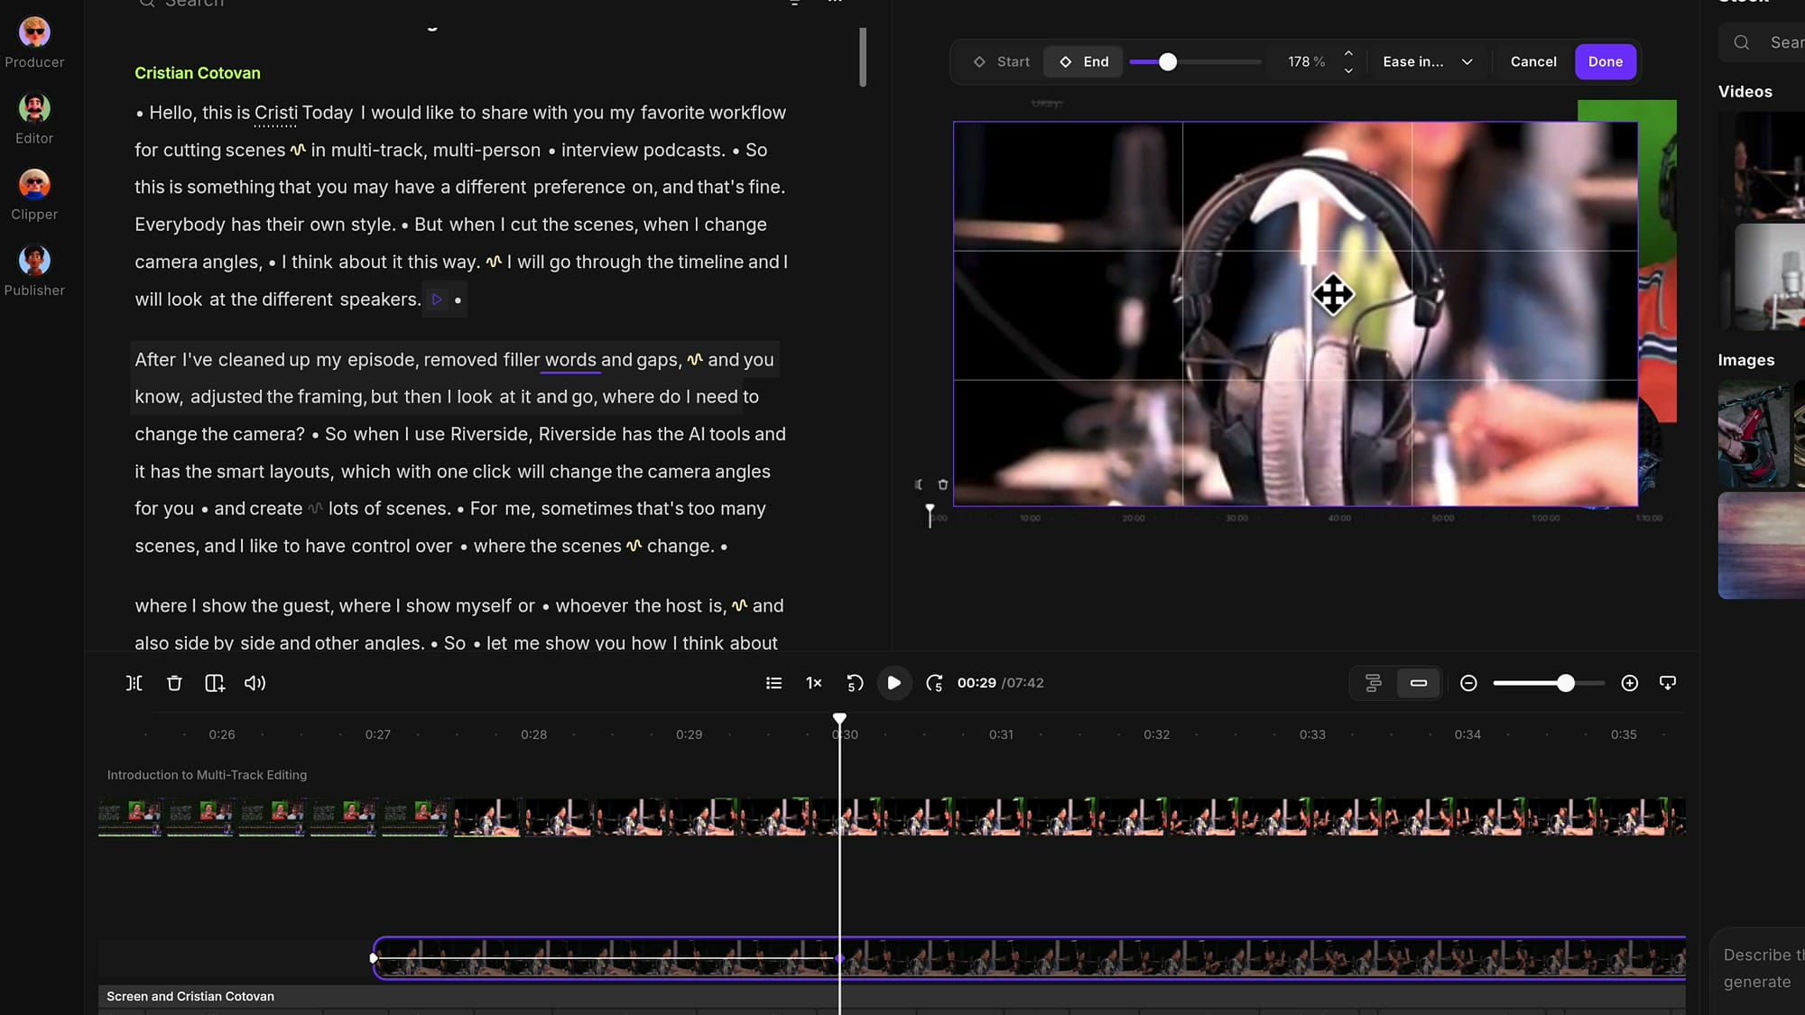This screenshot has height=1015, width=1805.
Task: Zoom in timeline with plus icon
Action: 1629,683
